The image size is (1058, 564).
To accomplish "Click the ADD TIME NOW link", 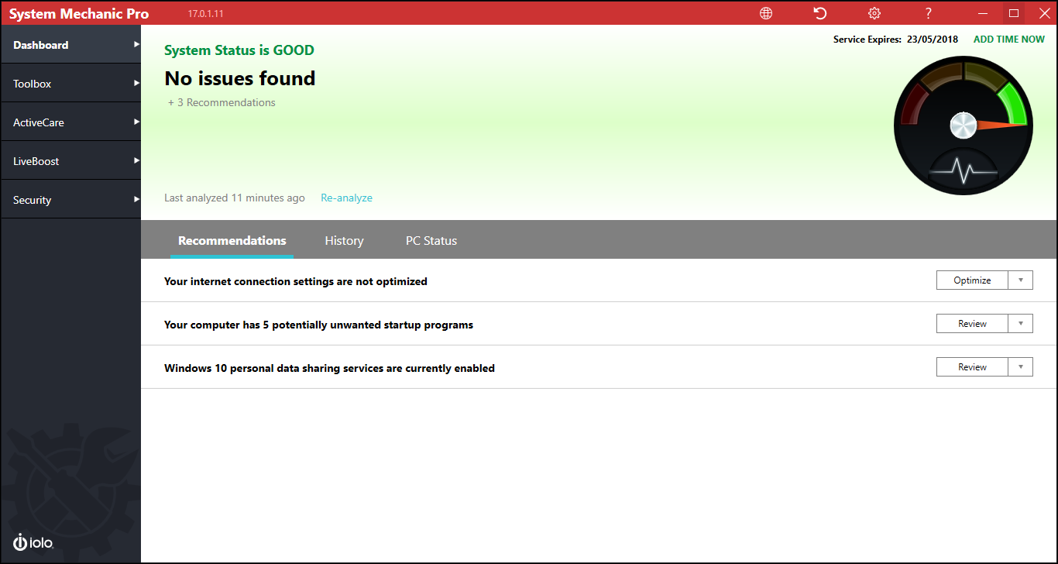I will click(x=1009, y=40).
